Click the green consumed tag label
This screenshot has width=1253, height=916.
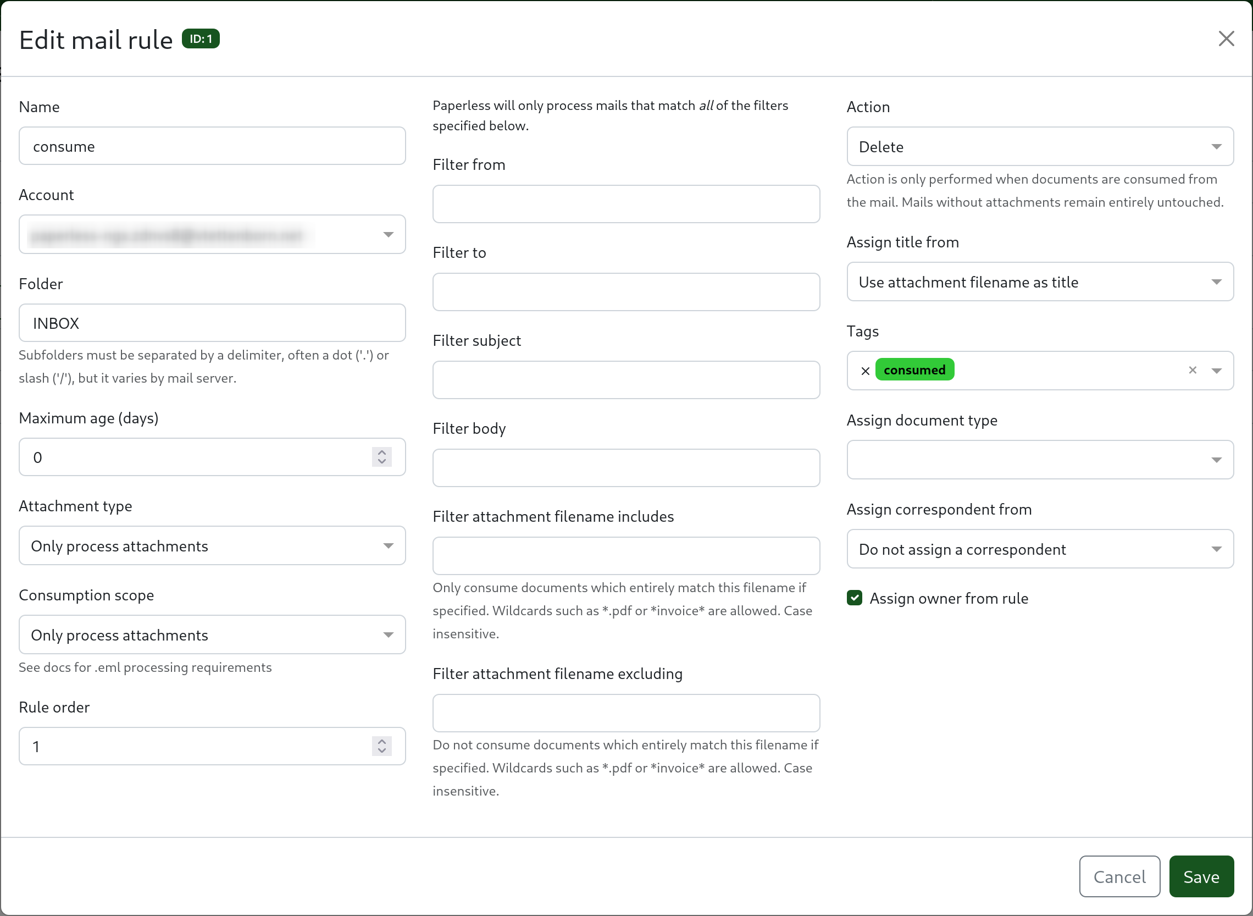tap(915, 370)
